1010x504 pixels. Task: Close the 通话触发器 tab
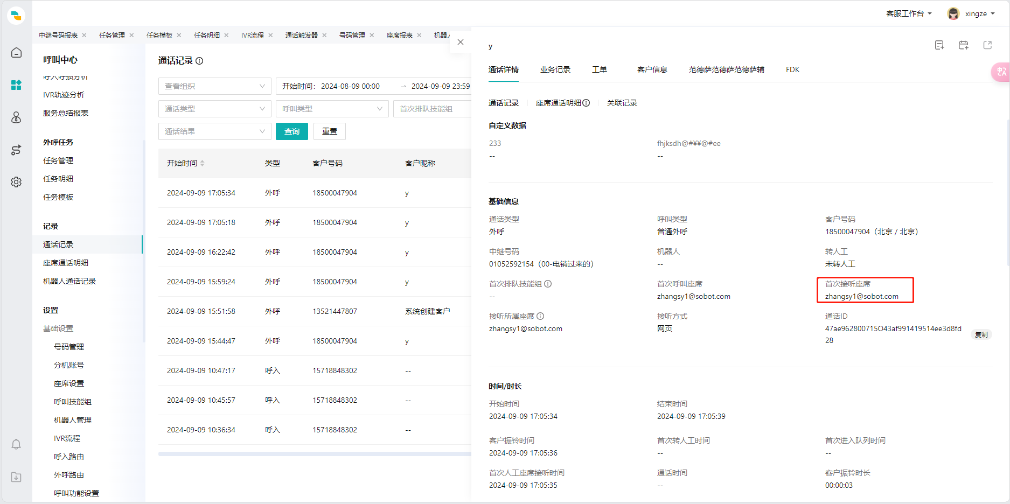324,35
